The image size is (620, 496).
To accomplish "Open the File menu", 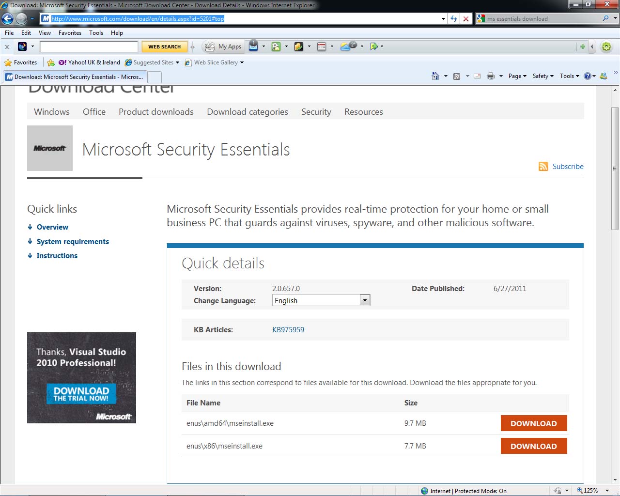I will pyautogui.click(x=9, y=33).
